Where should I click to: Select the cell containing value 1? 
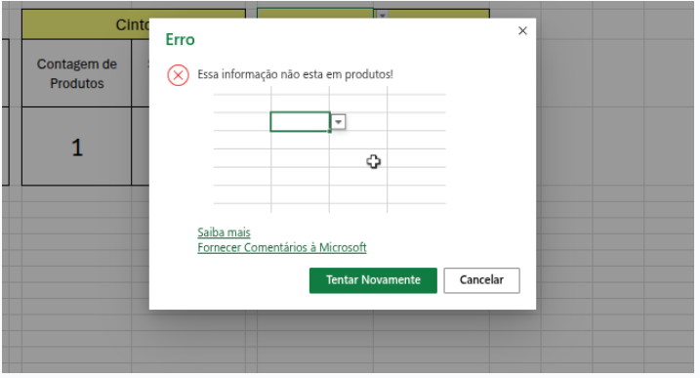(x=76, y=147)
